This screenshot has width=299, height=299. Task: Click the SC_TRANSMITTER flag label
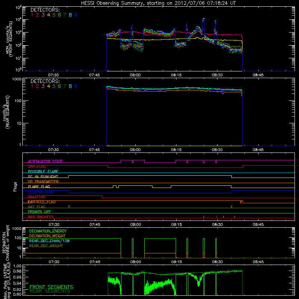[43, 182]
